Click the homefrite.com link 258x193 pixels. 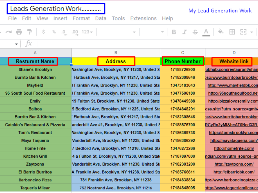click(234, 148)
